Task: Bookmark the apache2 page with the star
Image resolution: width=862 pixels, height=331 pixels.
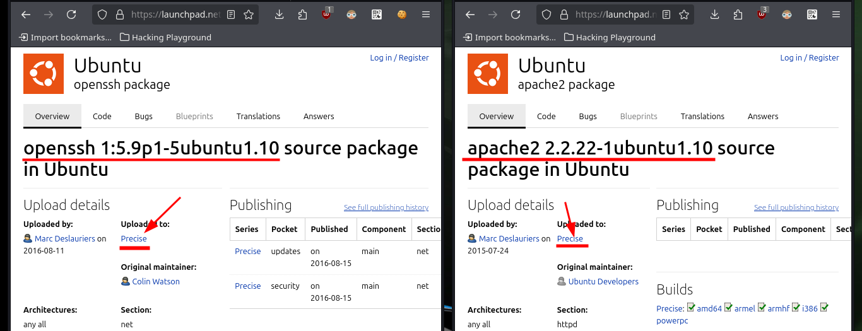Action: [683, 14]
